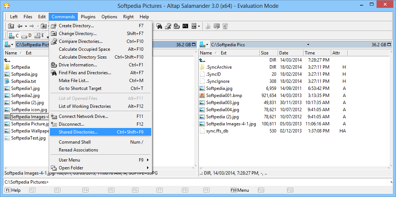Click the back arrow toolbar icon
Image resolution: width=396 pixels, height=197 pixels.
click(20, 26)
